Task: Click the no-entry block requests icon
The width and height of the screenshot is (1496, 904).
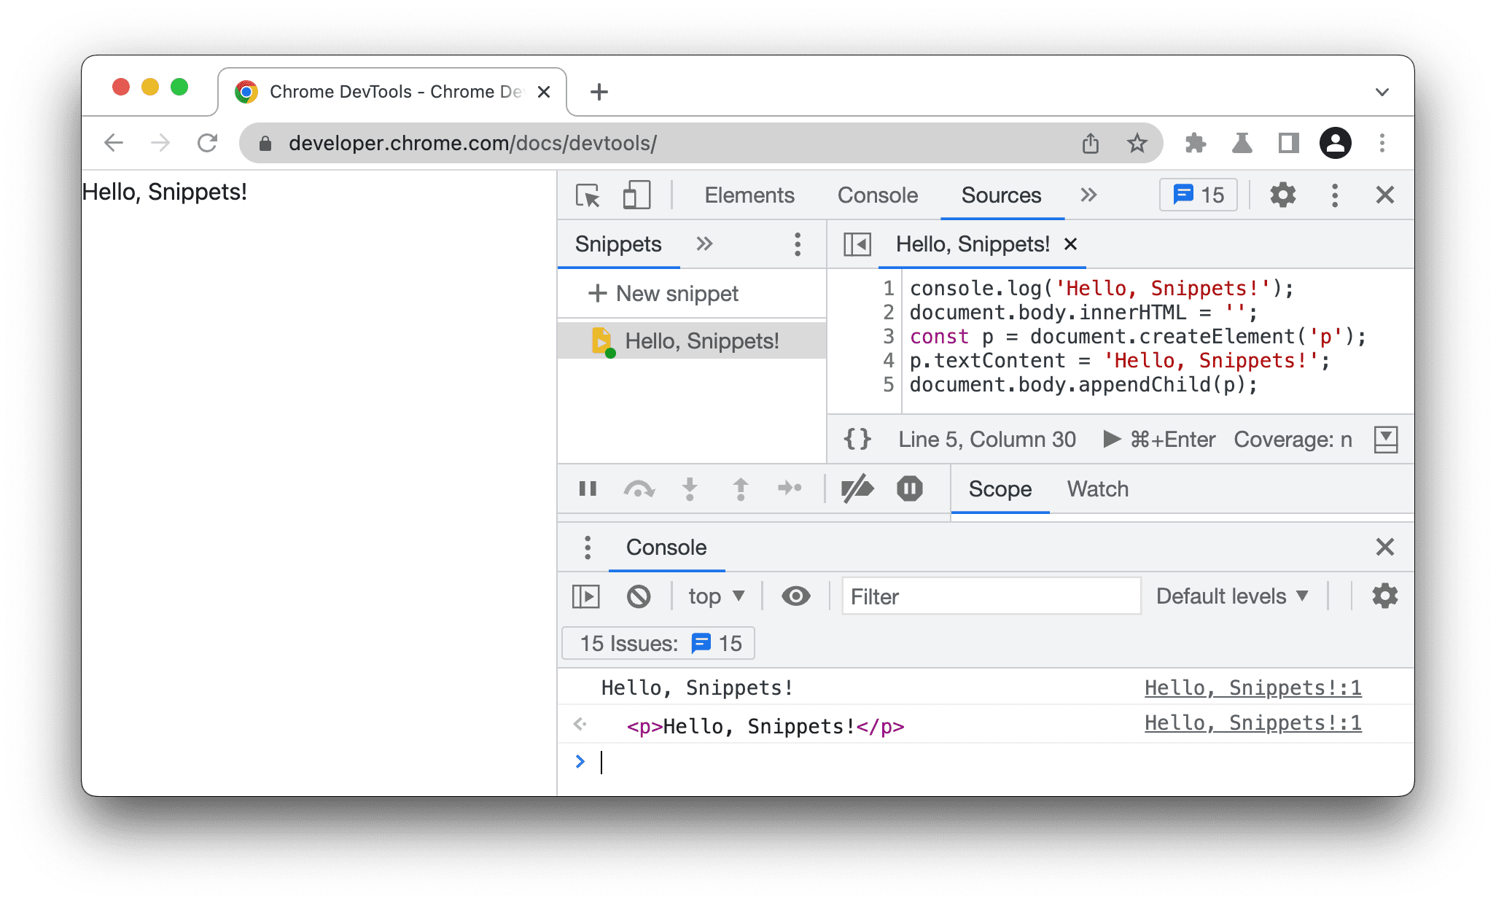Action: pos(639,596)
